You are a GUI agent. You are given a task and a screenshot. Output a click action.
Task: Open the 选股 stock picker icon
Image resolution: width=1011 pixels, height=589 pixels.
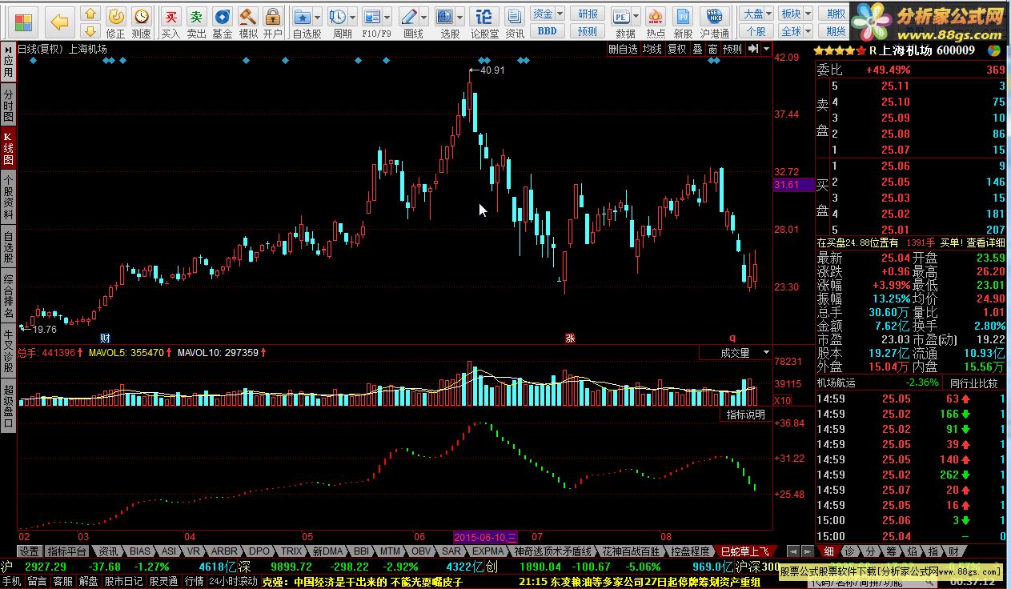pyautogui.click(x=444, y=16)
